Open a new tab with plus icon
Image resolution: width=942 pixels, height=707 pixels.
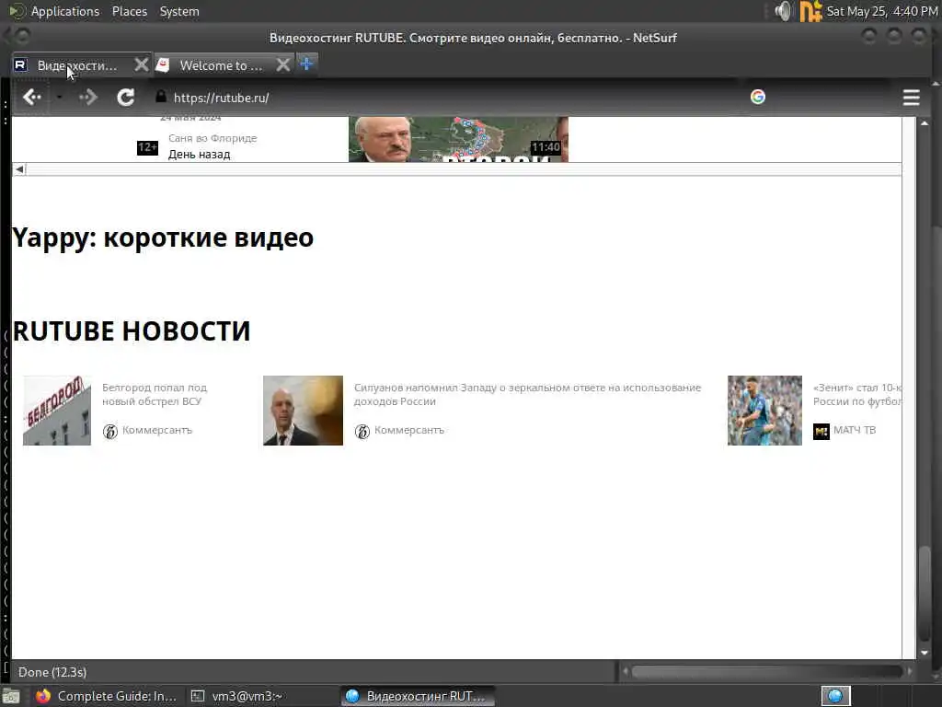tap(306, 64)
